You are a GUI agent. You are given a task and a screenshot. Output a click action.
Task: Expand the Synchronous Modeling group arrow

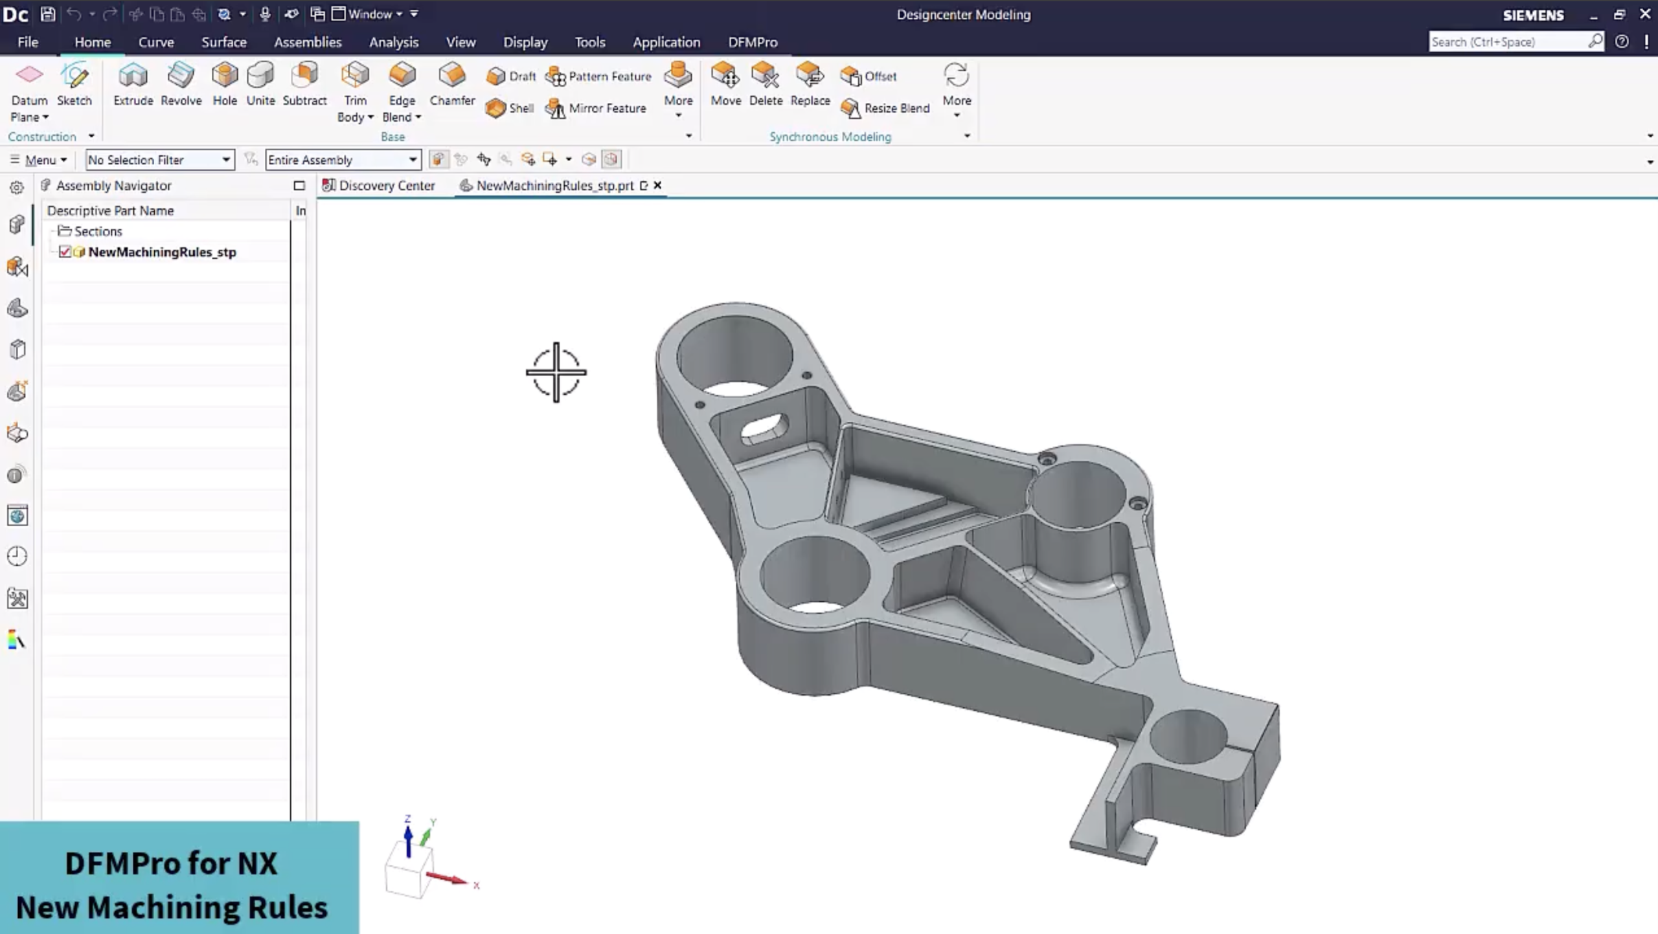(x=967, y=136)
